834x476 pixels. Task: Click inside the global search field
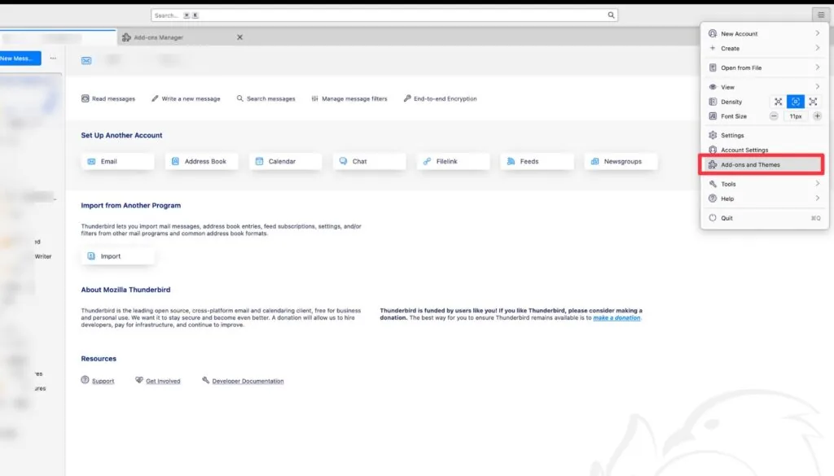[x=384, y=15]
